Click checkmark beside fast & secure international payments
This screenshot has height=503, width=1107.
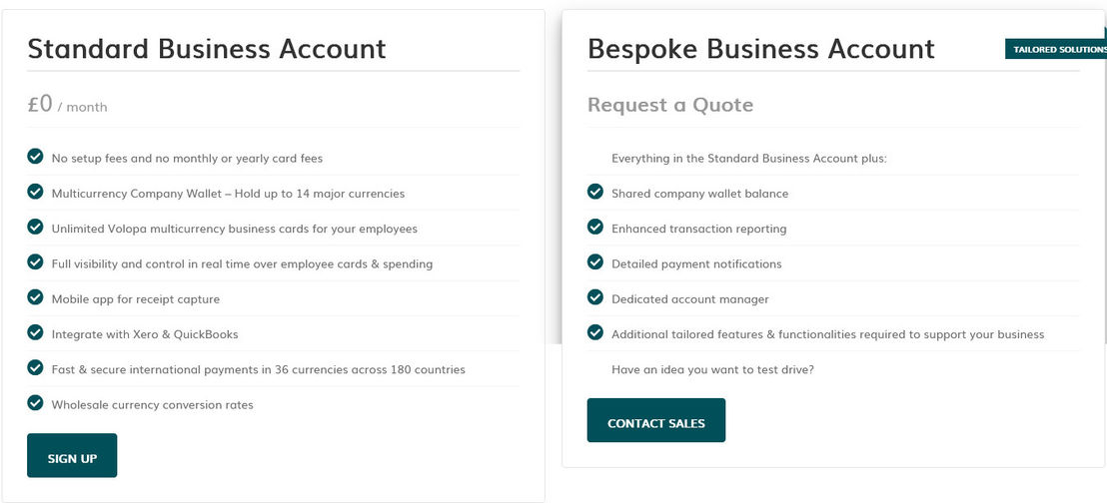[35, 368]
